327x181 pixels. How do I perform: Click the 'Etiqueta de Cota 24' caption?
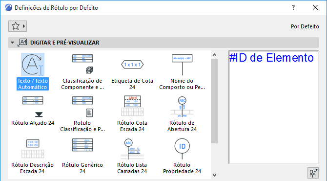click(132, 84)
